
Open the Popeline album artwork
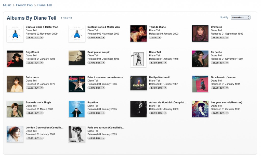click(x=77, y=109)
